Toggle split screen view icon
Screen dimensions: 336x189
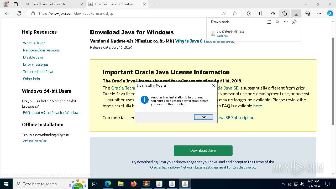point(261,13)
